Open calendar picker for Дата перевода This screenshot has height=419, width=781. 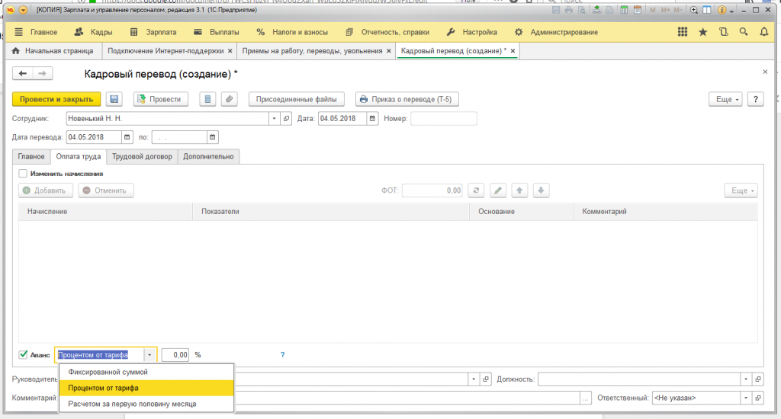127,137
